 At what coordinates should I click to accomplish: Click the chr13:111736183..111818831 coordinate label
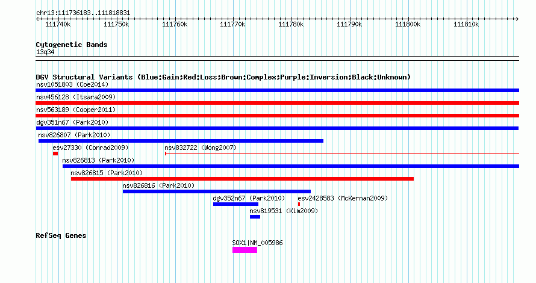point(83,13)
